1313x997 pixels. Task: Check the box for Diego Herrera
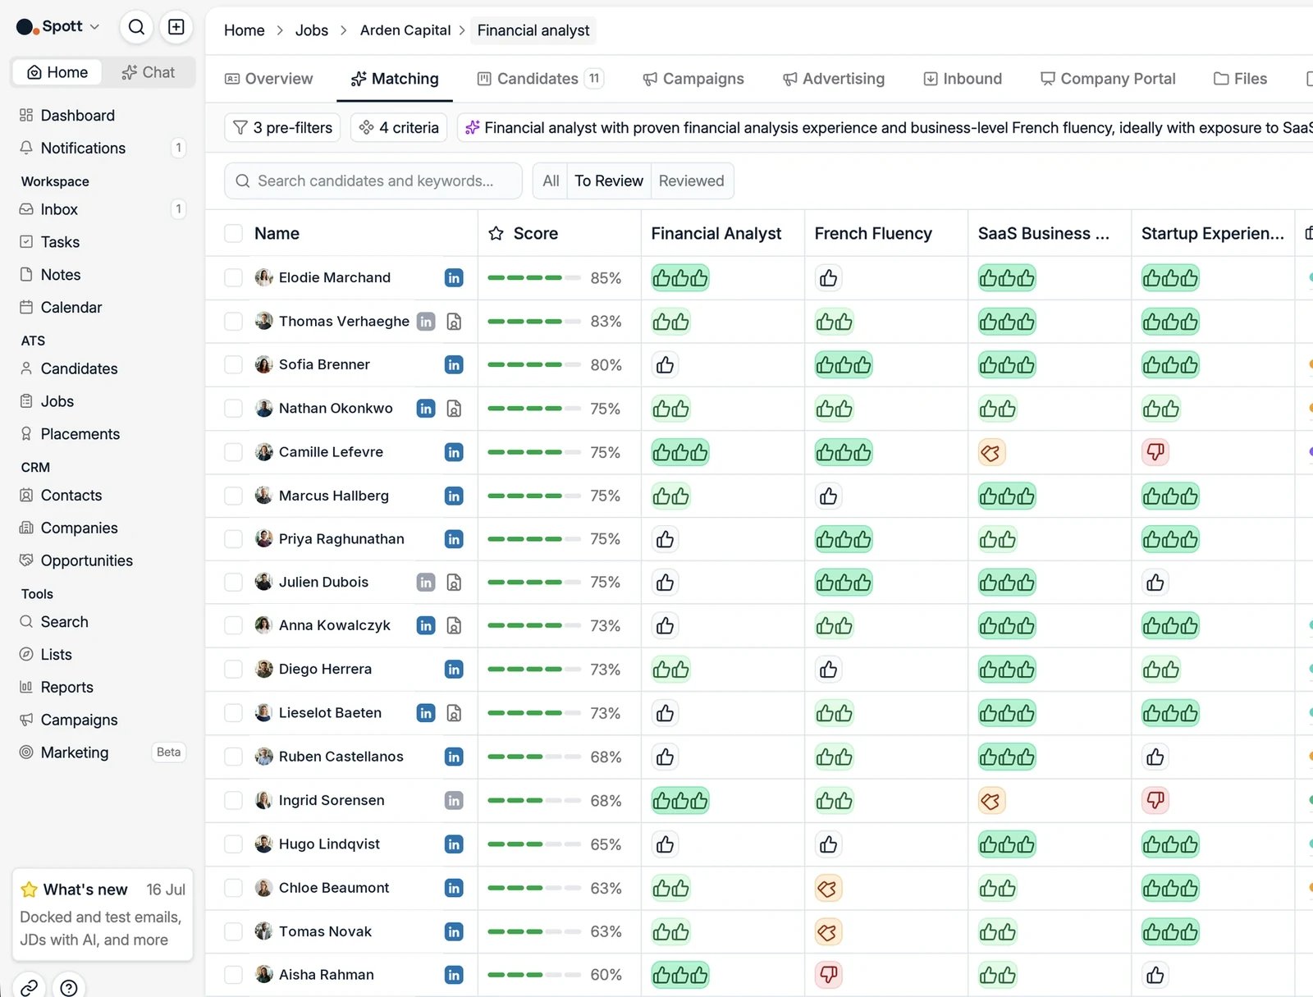tap(234, 670)
